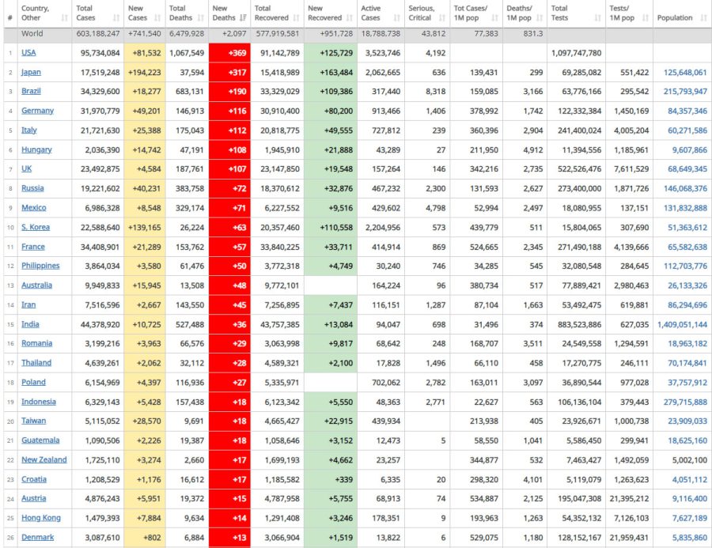Open the UK country link
The height and width of the screenshot is (548, 712).
click(x=26, y=169)
